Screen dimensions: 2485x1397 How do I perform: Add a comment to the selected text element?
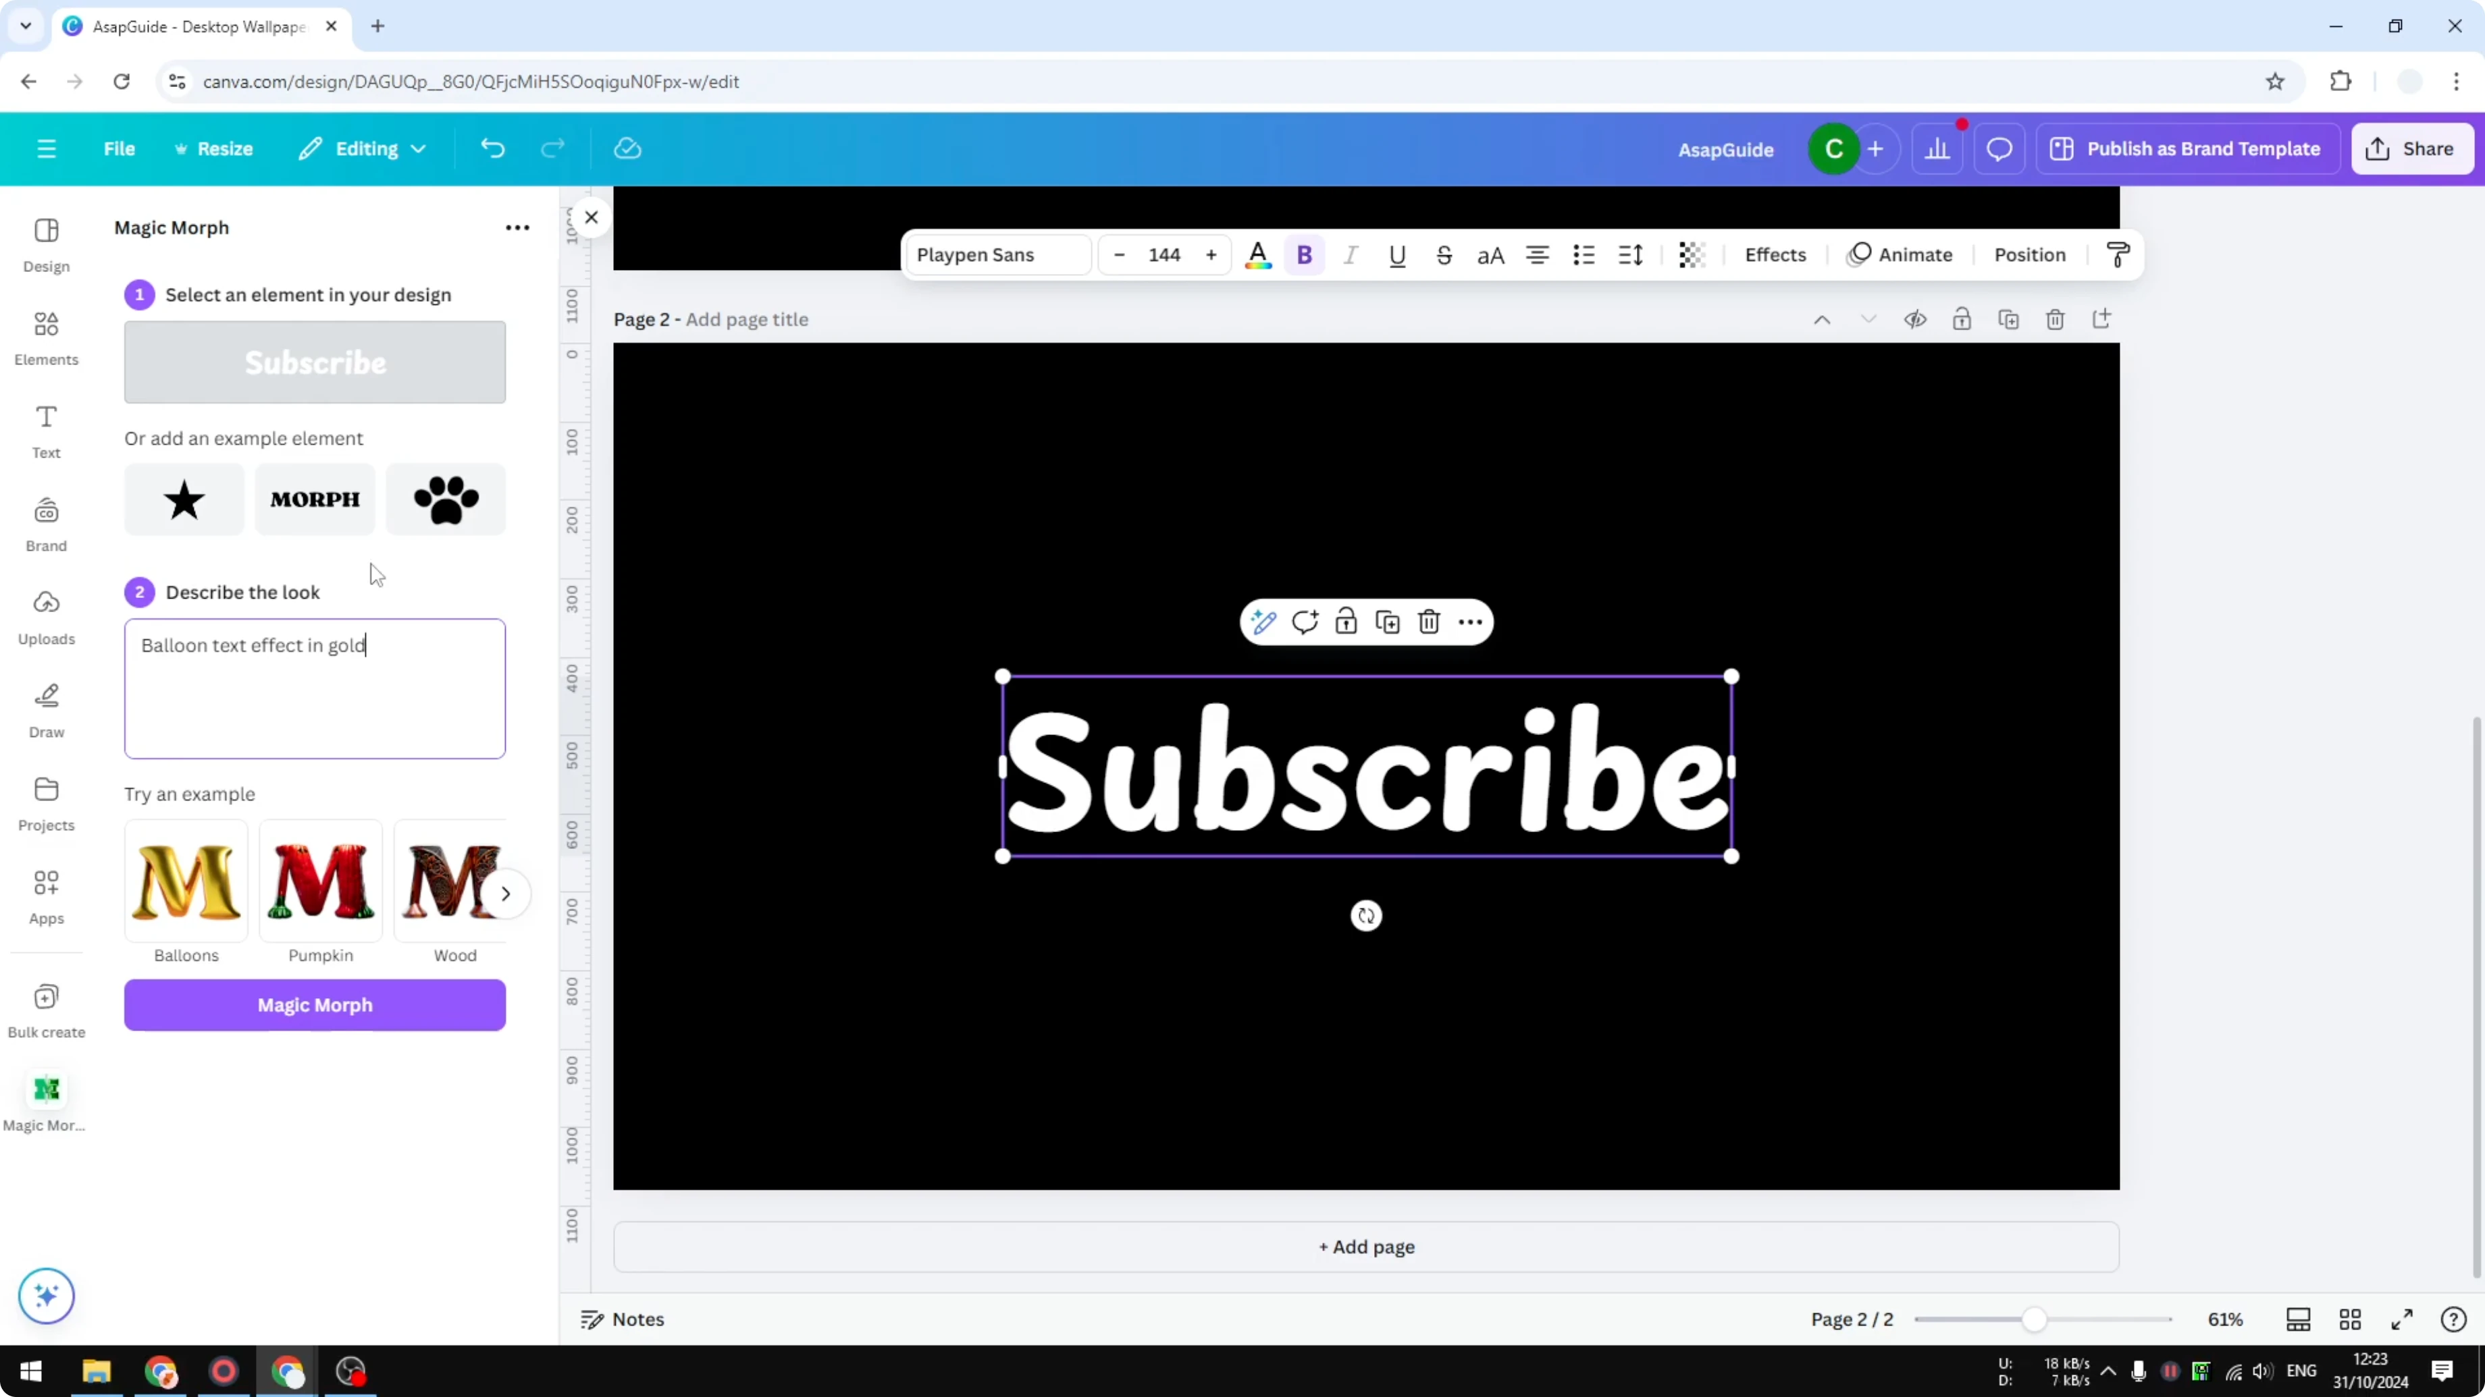click(x=1305, y=622)
